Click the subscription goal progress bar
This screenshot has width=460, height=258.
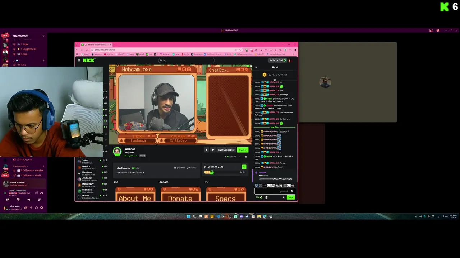pyautogui.click(x=225, y=172)
